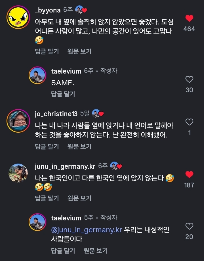
Task: Click "원문 보기" under junu_in_germany.kr's comment
Action: [x=79, y=198]
